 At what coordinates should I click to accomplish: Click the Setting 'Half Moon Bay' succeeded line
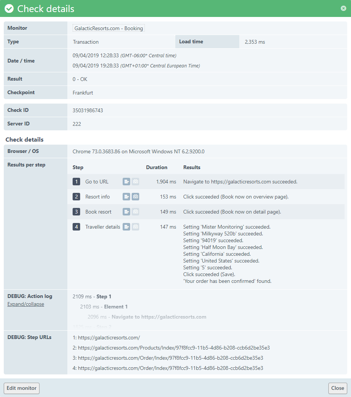[223, 247]
